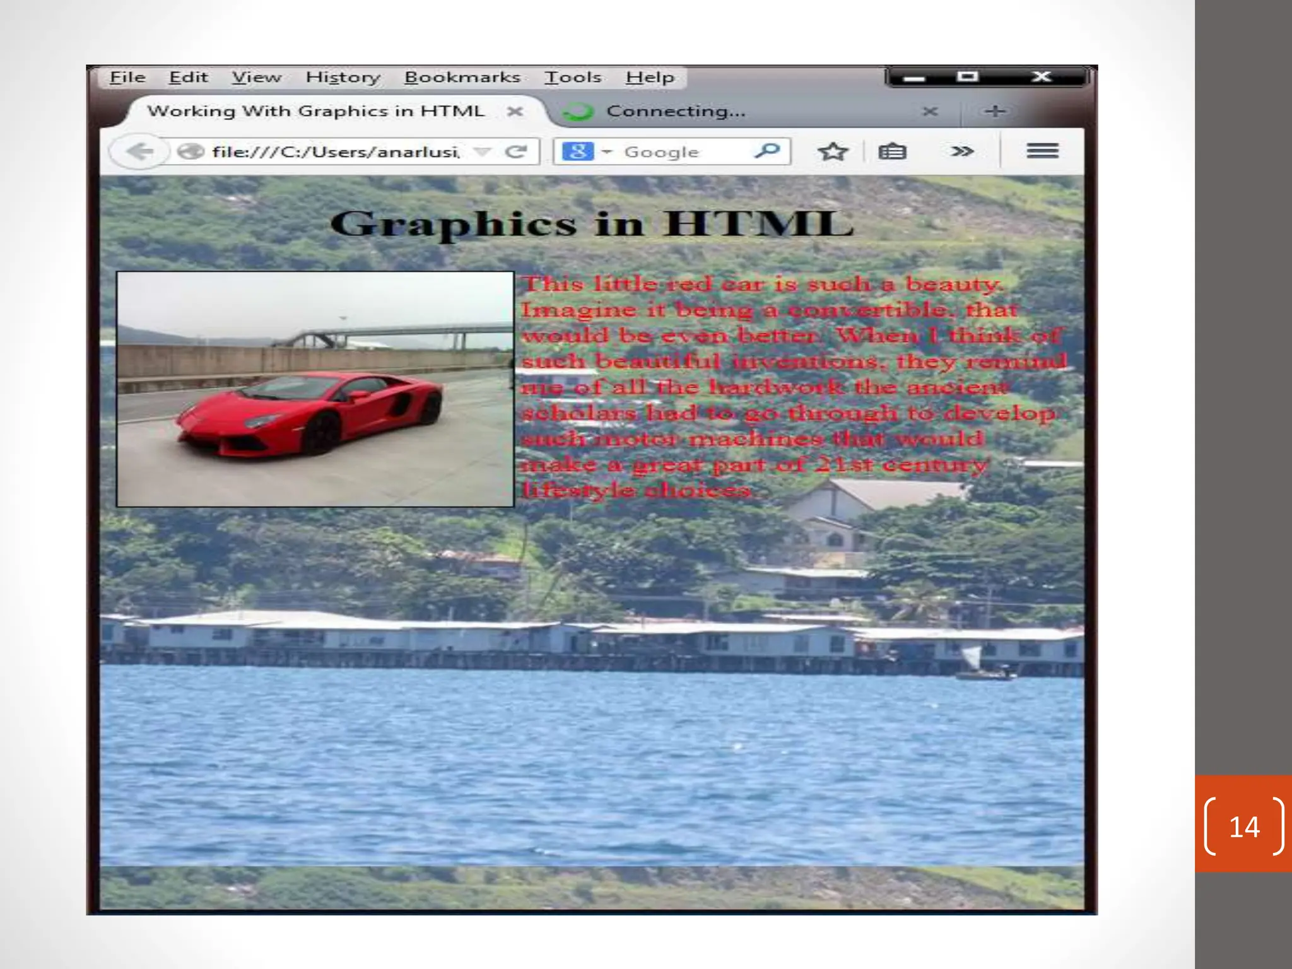The width and height of the screenshot is (1292, 969).
Task: Expand the URL history dropdown arrow
Action: click(x=482, y=151)
